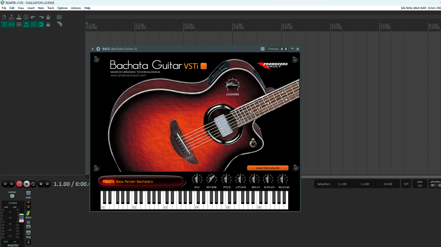Screen dimensions: 441x247
Task: Click the Open Project upload icon
Action: [x=12, y=17]
